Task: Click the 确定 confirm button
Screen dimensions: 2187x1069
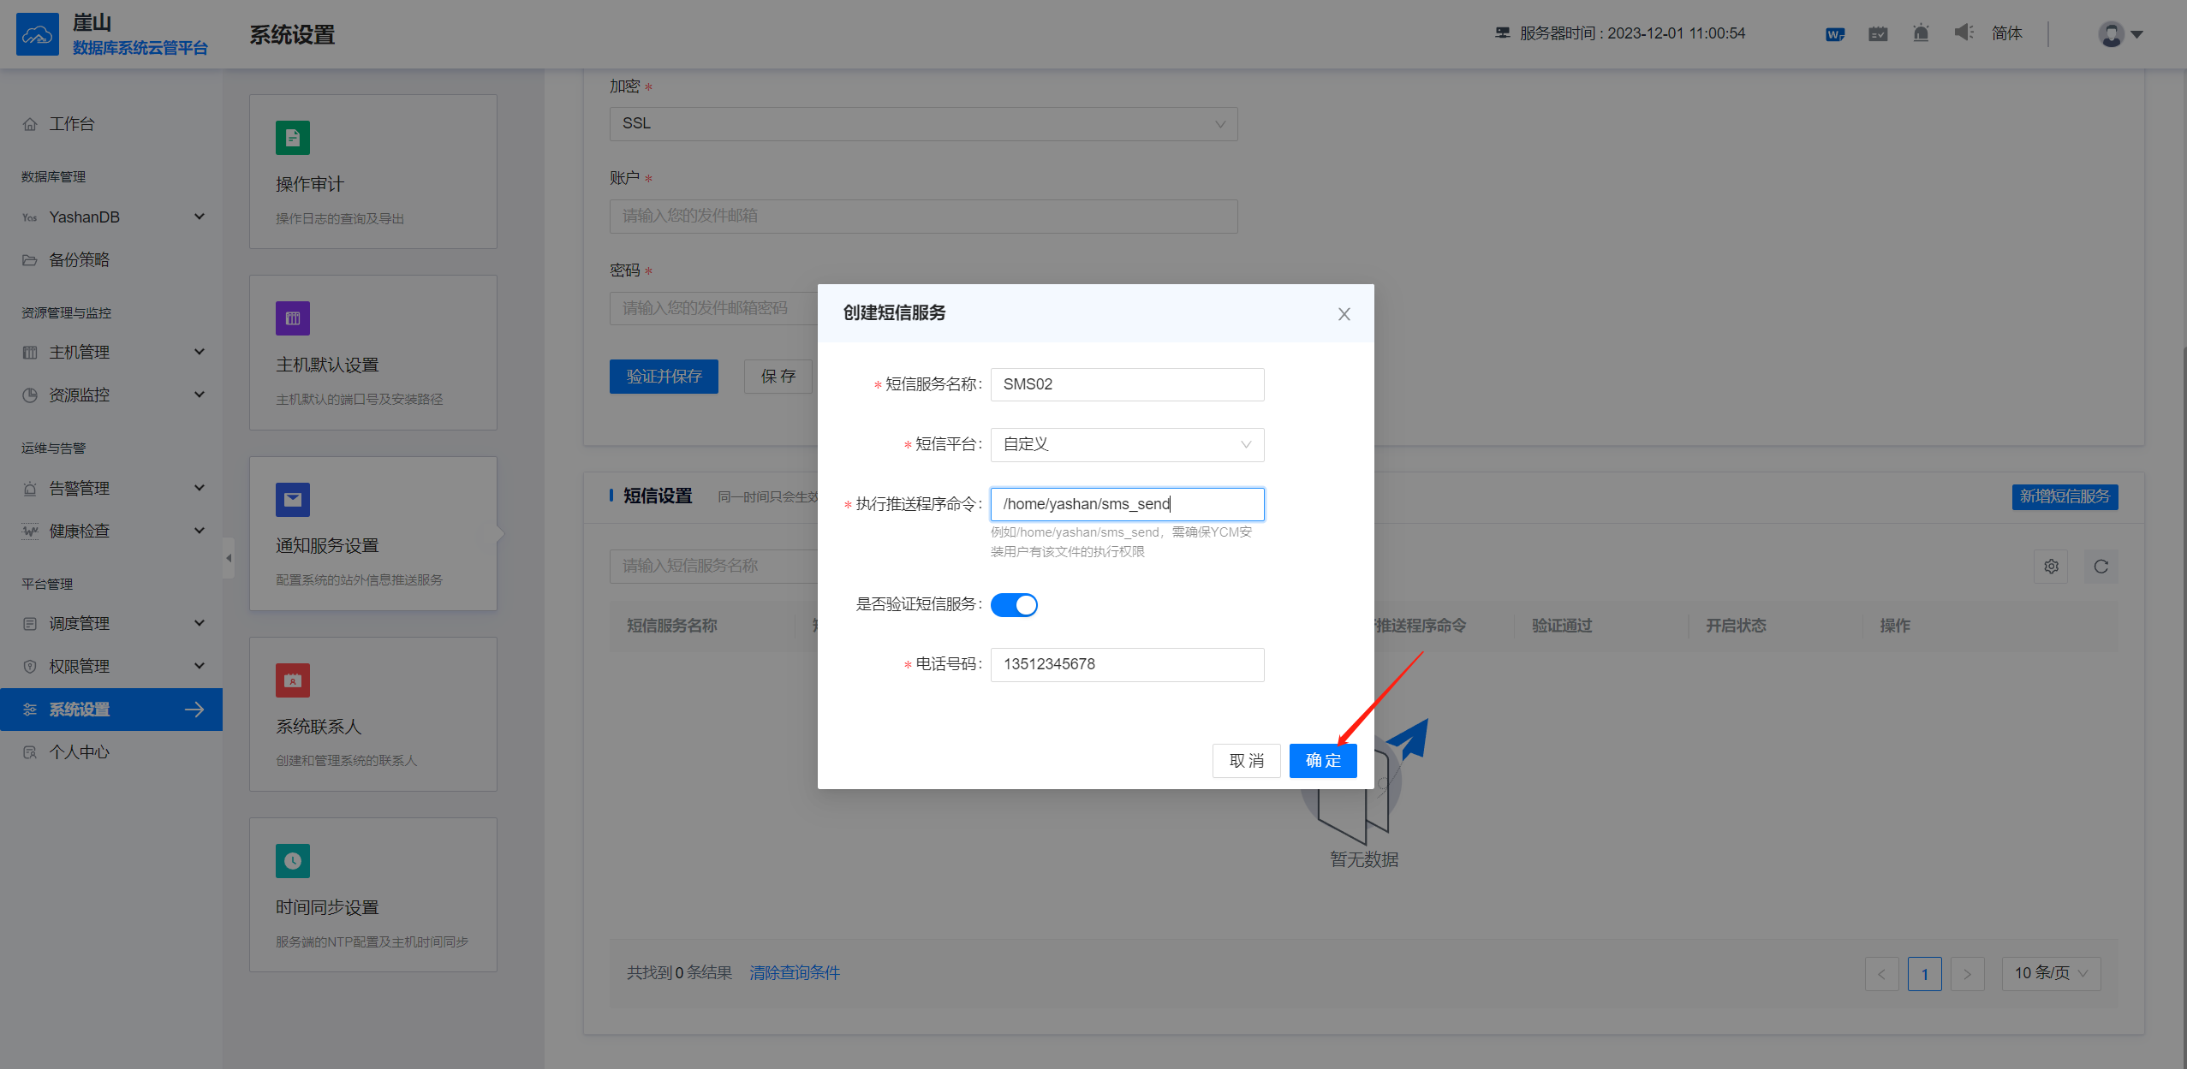Action: pyautogui.click(x=1322, y=761)
